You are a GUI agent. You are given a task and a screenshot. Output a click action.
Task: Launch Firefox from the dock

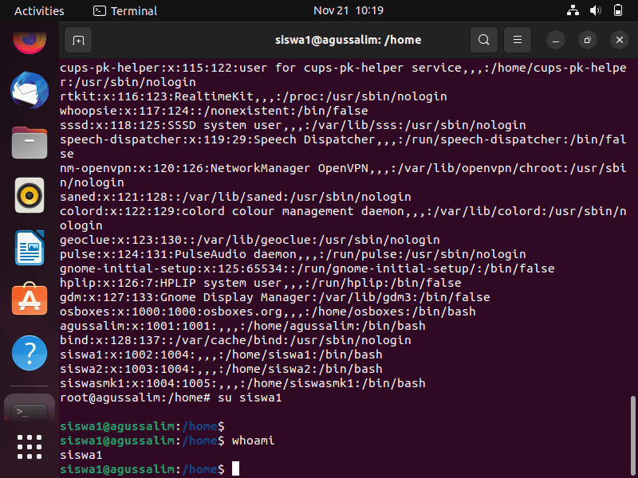pyautogui.click(x=30, y=41)
